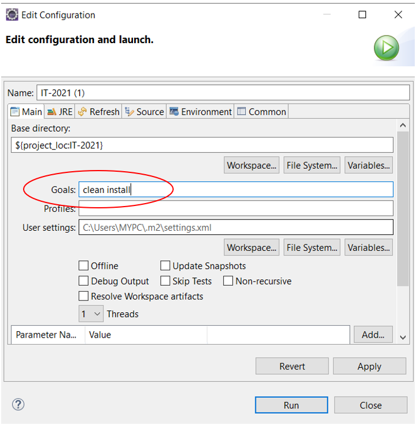The image size is (416, 425).
Task: Check the Skip Tests option
Action: 165,281
